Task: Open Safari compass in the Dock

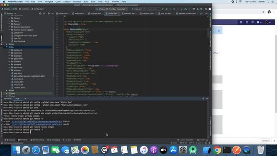Action: 36,150
